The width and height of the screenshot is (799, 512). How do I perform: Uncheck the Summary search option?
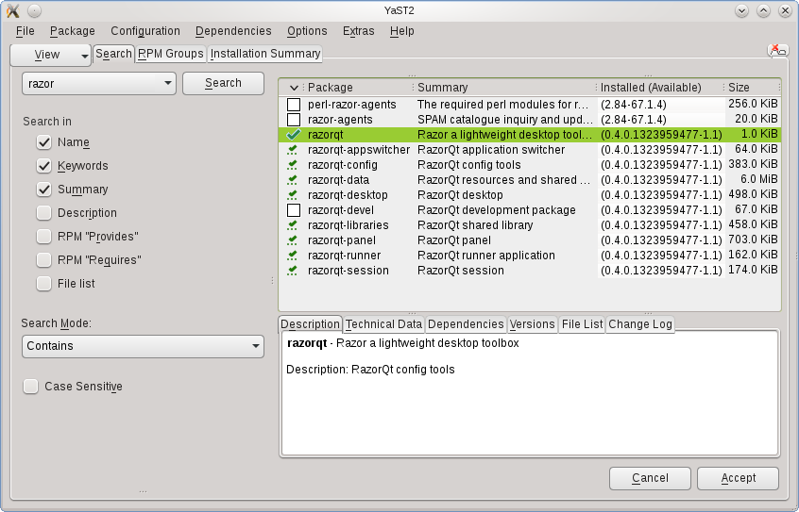click(x=44, y=190)
